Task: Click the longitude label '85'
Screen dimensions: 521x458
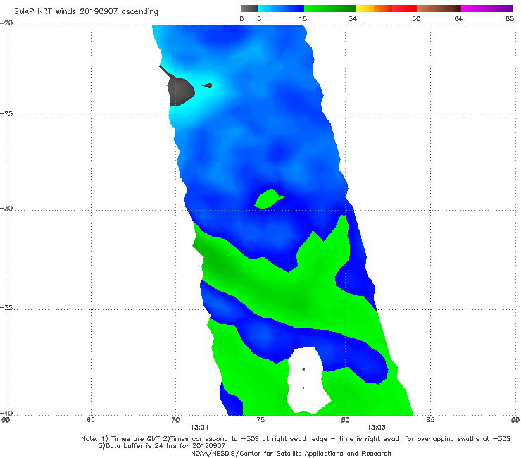Action: tap(430, 420)
